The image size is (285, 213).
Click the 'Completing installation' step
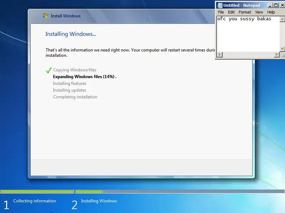pos(75,97)
